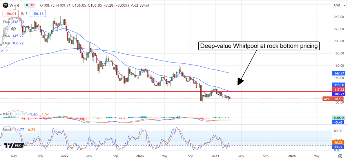
Task: Click the 0.17 spread value
Action: coord(24,13)
